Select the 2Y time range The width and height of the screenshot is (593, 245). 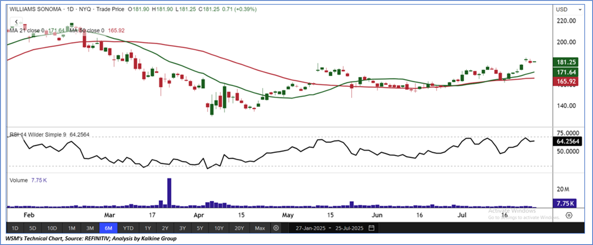tap(165, 228)
